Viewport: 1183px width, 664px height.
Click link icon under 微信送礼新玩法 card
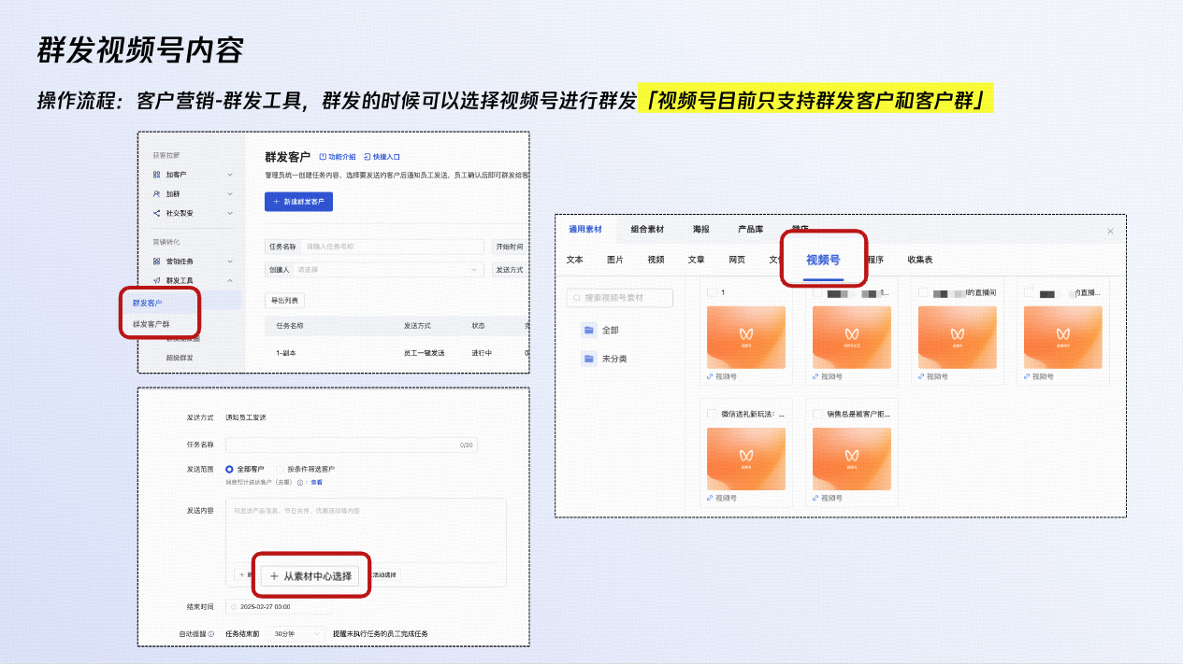(x=710, y=498)
